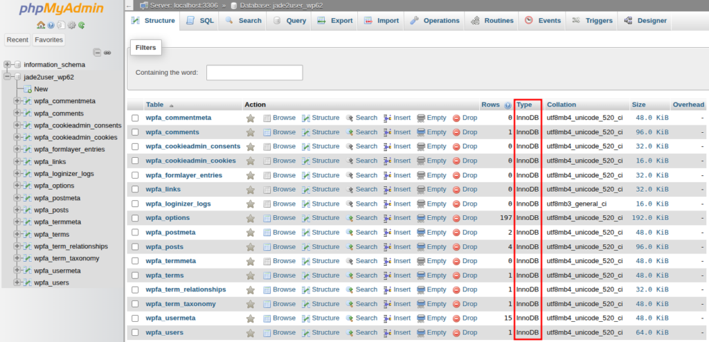This screenshot has width=709, height=342.
Task: Star wpfa_links as a favorite
Action: point(251,190)
